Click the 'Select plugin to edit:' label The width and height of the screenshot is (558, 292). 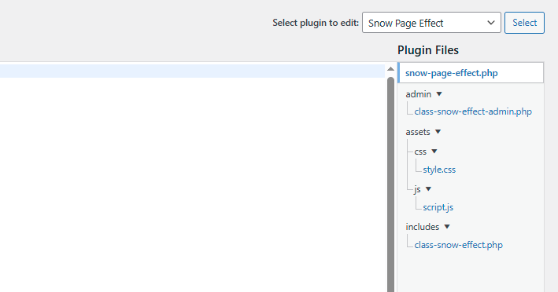(x=316, y=23)
